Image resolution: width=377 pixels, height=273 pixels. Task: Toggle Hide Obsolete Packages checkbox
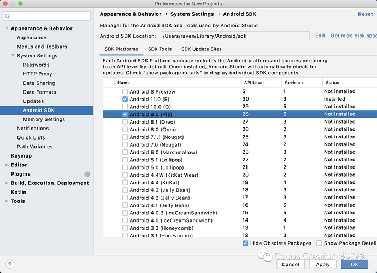coord(245,243)
